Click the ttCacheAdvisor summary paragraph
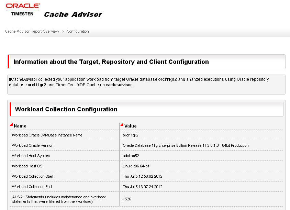The image size is (290, 210). click(x=139, y=82)
